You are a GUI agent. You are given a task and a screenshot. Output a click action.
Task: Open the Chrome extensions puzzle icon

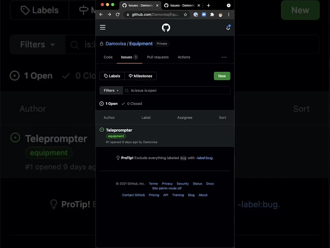[212, 14]
